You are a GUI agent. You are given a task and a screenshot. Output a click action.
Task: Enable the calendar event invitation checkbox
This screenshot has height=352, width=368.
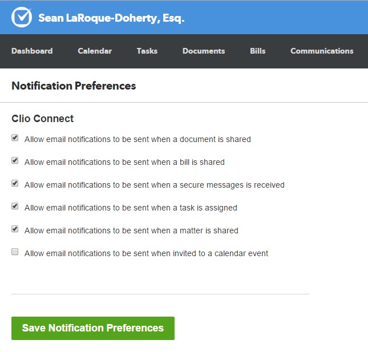[x=15, y=252]
